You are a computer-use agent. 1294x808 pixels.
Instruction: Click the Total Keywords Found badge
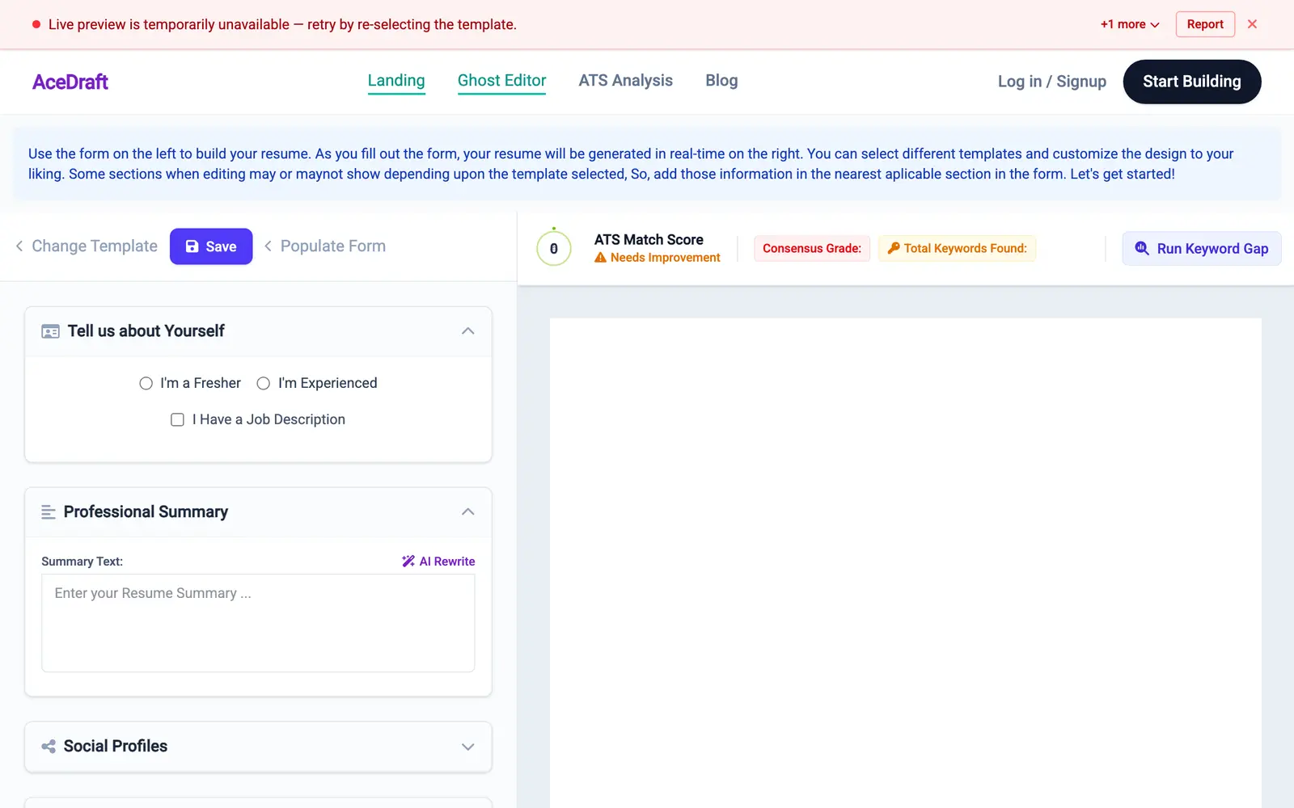957,248
